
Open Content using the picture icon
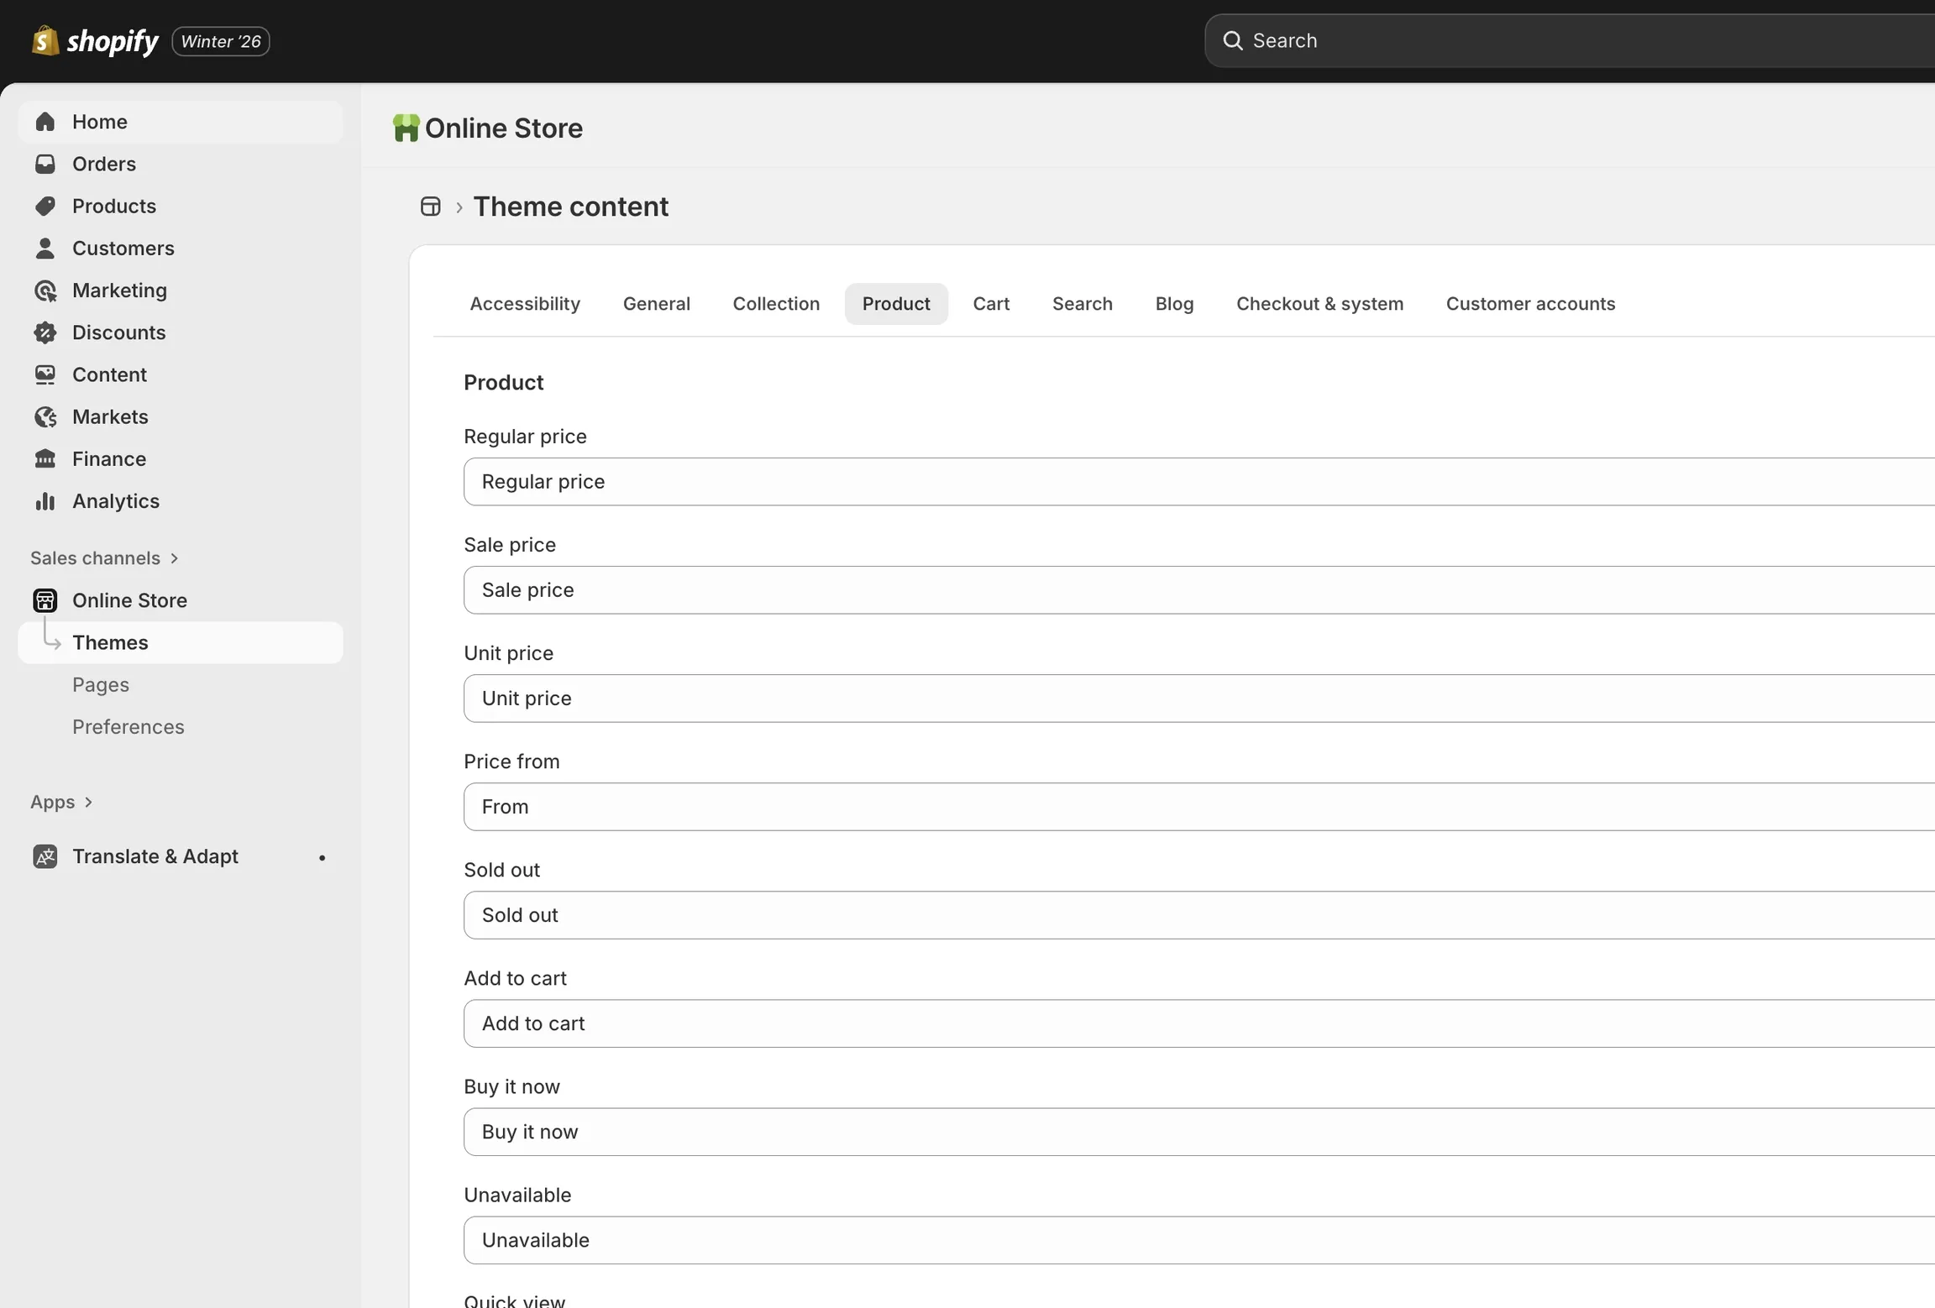coord(45,374)
